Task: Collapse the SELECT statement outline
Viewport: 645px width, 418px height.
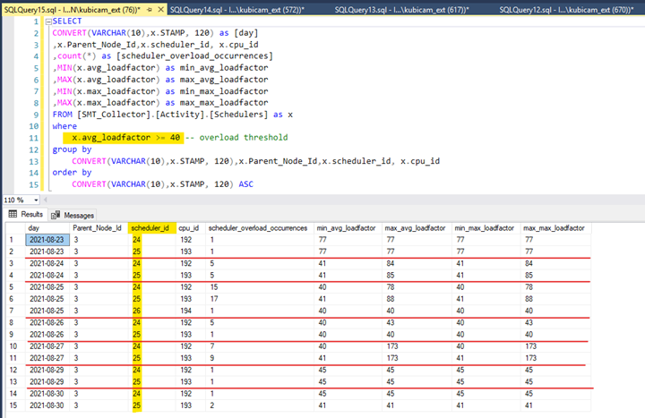Action: click(x=48, y=21)
